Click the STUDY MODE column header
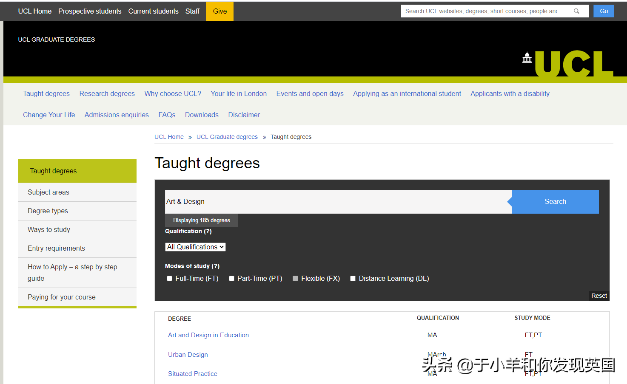Viewport: 627px width, 384px height. click(533, 318)
